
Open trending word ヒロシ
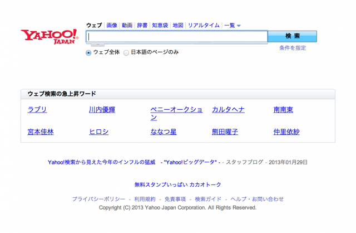pos(99,132)
